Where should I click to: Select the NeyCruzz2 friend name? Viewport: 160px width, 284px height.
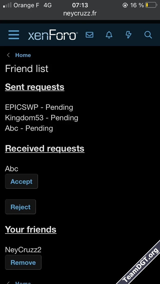tap(23, 249)
